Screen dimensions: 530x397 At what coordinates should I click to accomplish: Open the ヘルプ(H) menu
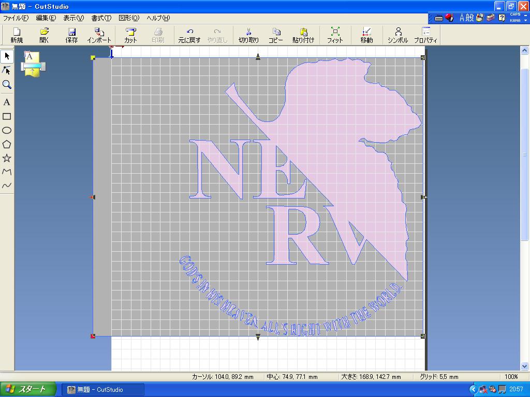point(158,18)
